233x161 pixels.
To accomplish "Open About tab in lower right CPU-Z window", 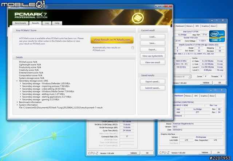I will 212,96.
